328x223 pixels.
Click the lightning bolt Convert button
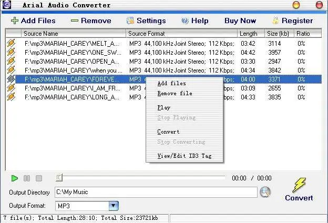[x=299, y=189]
